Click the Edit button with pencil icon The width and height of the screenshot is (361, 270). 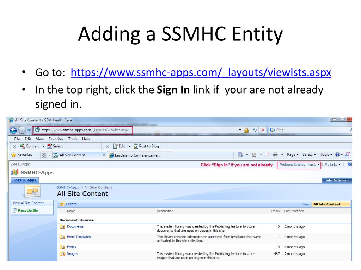pos(119,146)
